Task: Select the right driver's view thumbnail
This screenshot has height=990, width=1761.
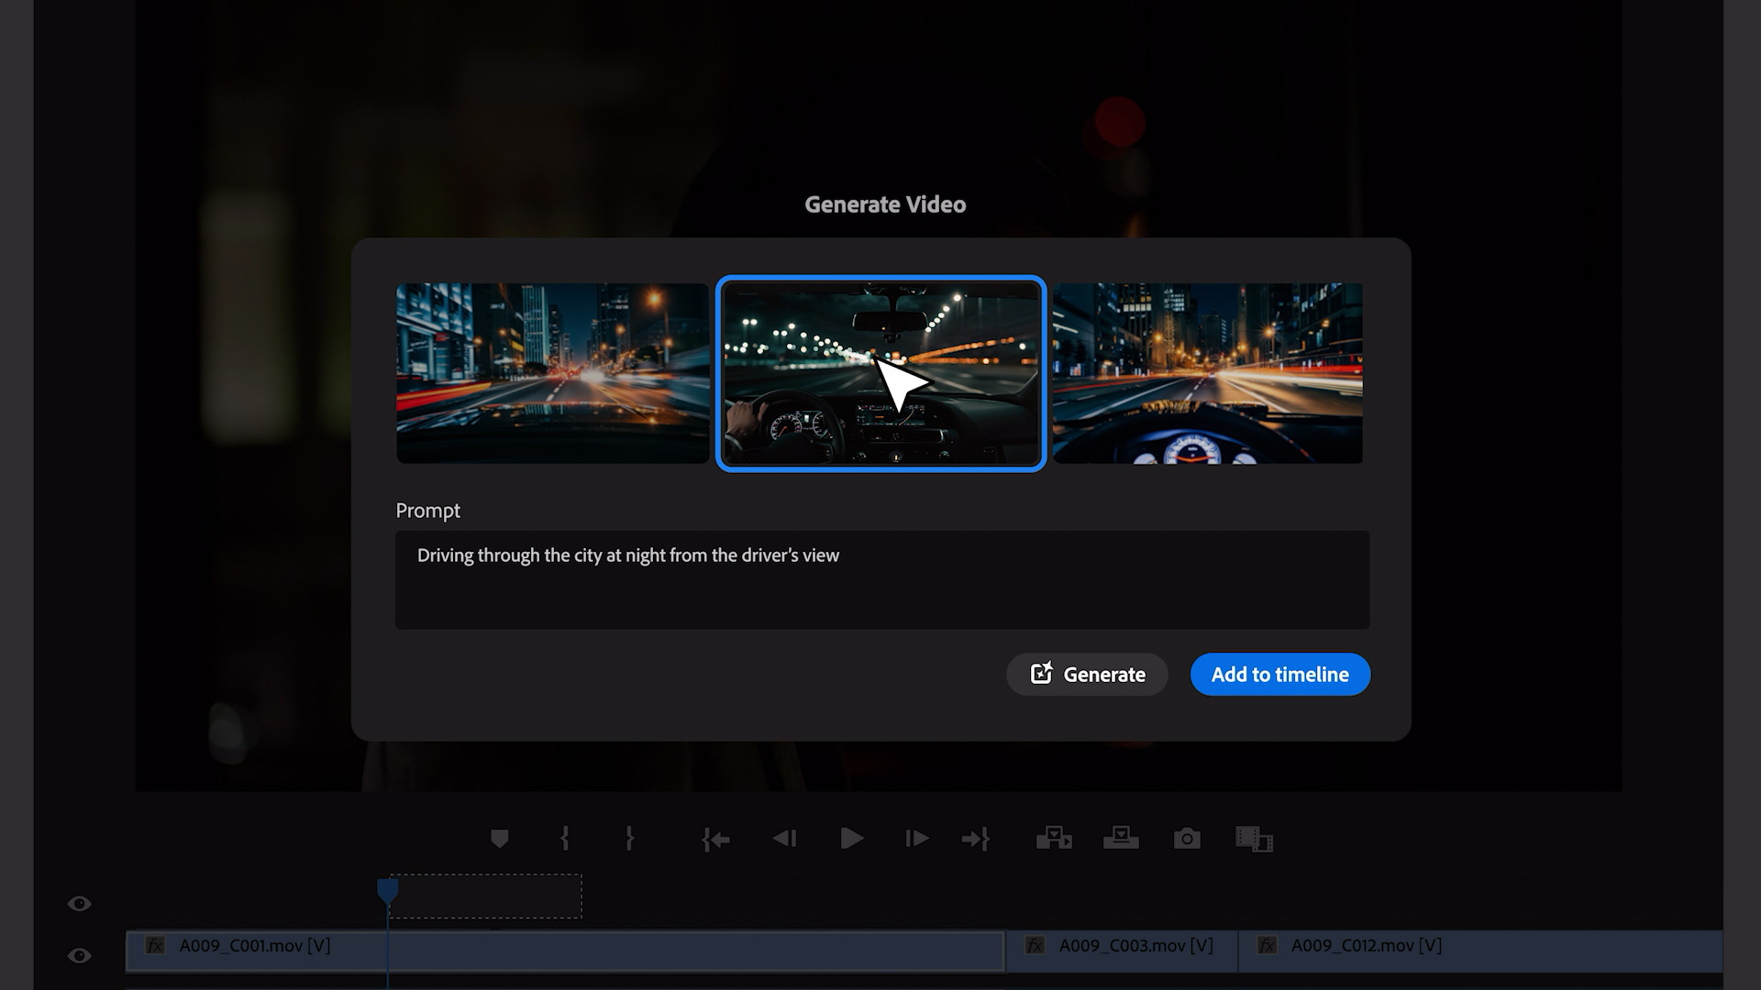Action: click(x=1207, y=372)
